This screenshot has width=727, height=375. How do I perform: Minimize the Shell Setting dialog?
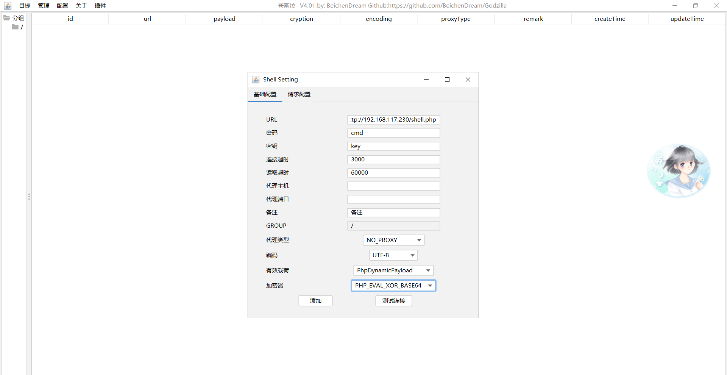(426, 80)
